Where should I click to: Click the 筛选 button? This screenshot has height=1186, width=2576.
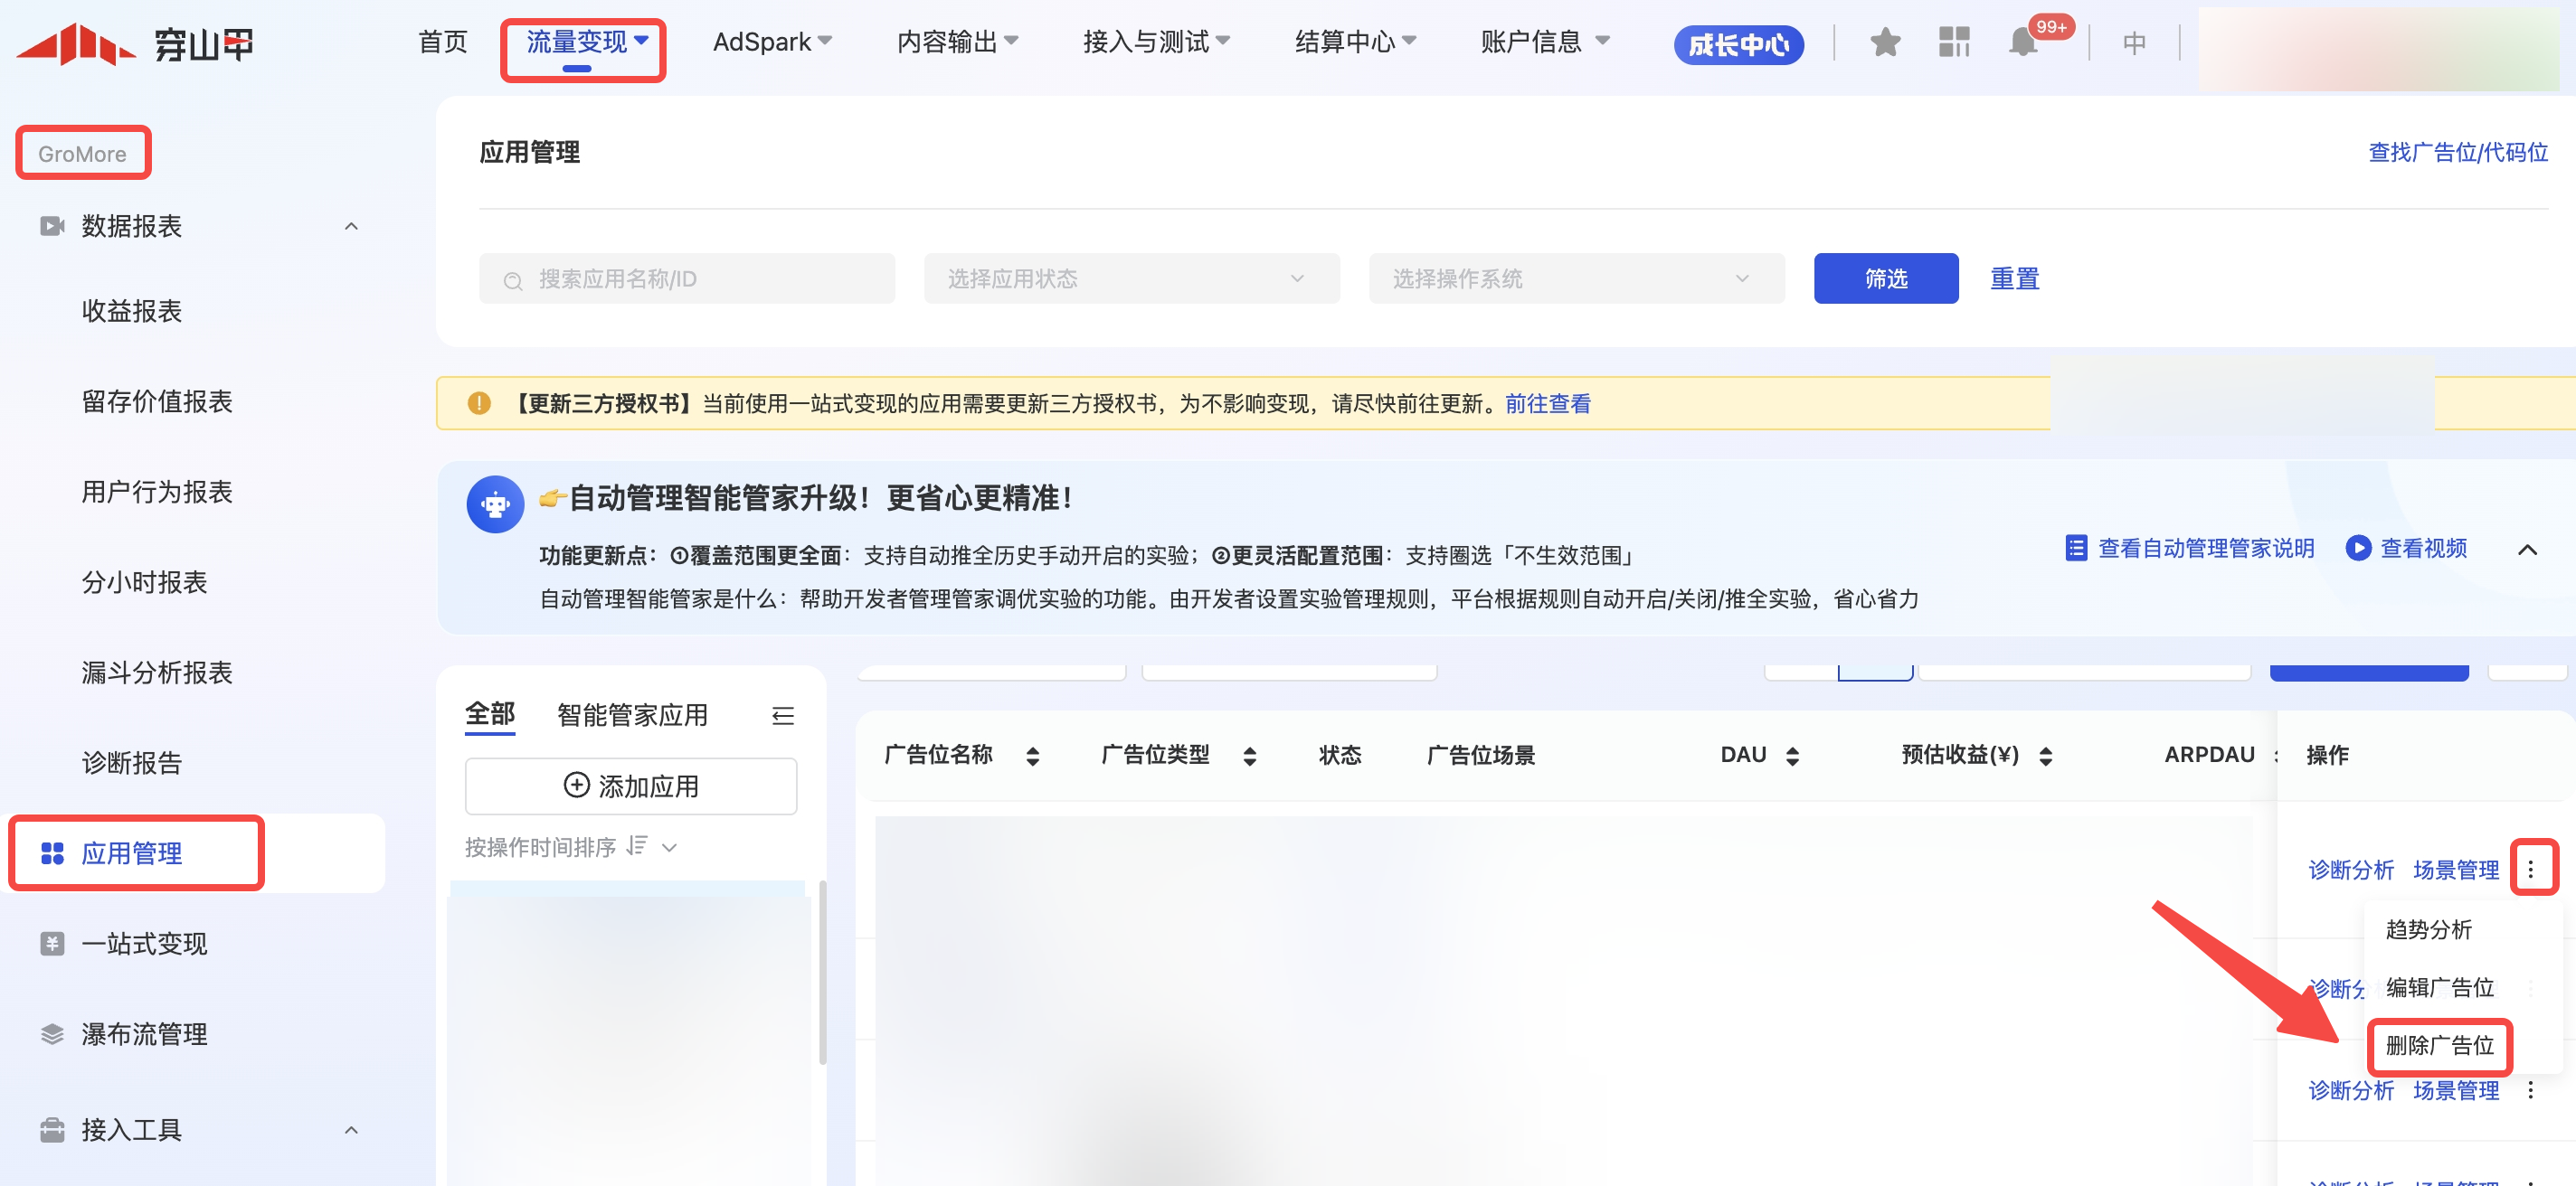1885,278
